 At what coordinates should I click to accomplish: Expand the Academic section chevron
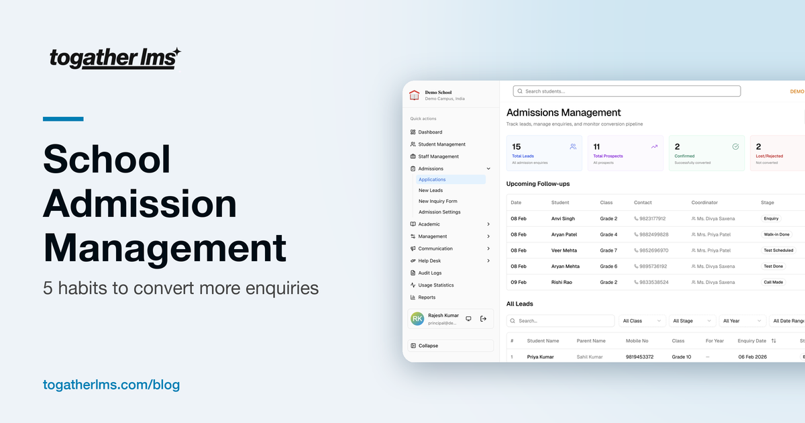point(488,224)
